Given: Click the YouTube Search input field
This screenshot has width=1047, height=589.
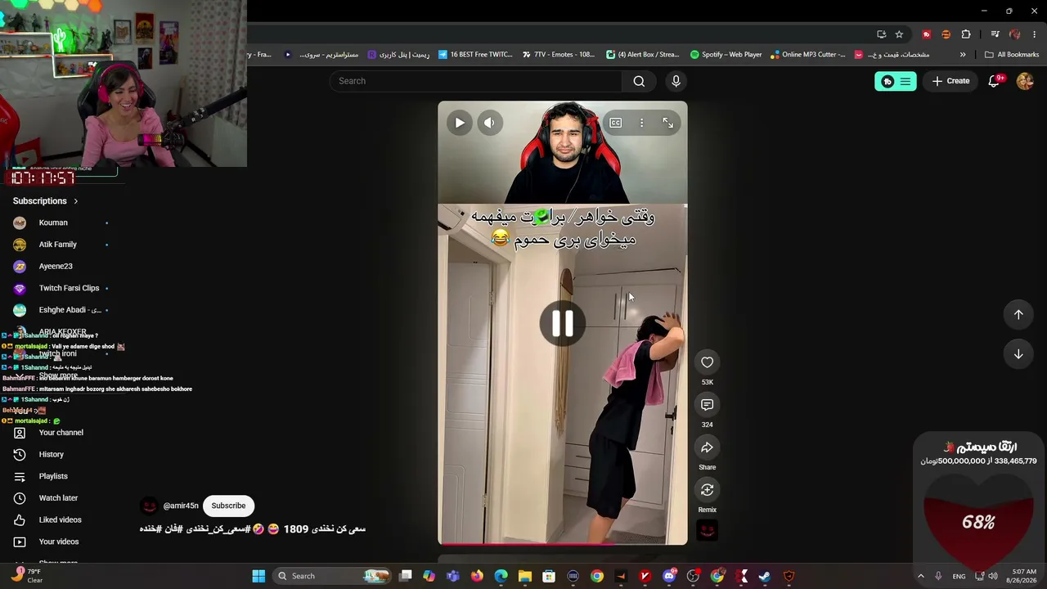Looking at the screenshot, I should 478,81.
